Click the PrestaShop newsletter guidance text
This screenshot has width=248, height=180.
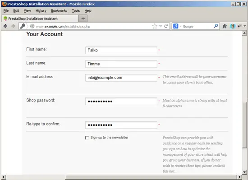195,154
